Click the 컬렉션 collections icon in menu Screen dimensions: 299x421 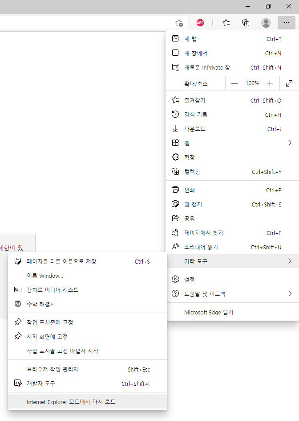(175, 171)
